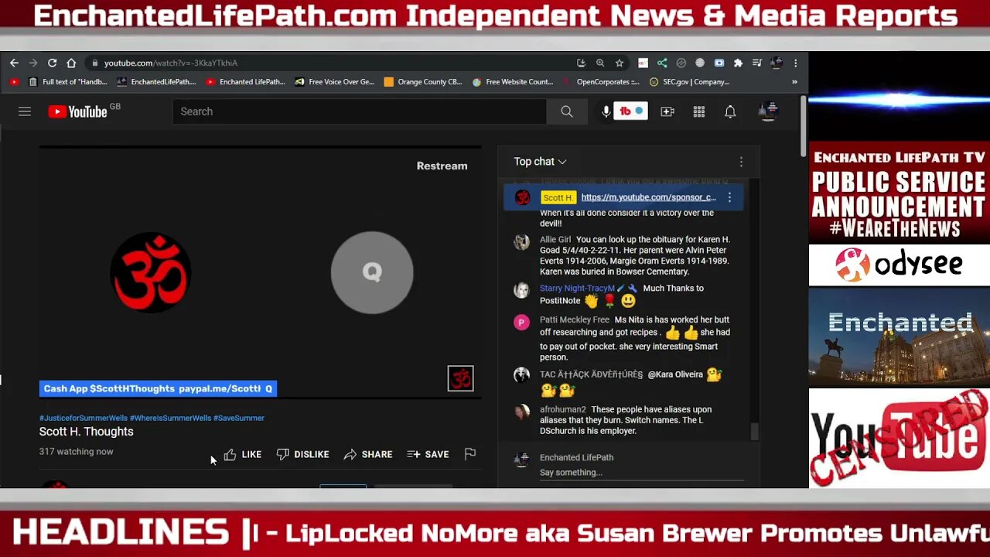Click the install/download icon in address bar
The height and width of the screenshot is (557, 990).
point(581,63)
